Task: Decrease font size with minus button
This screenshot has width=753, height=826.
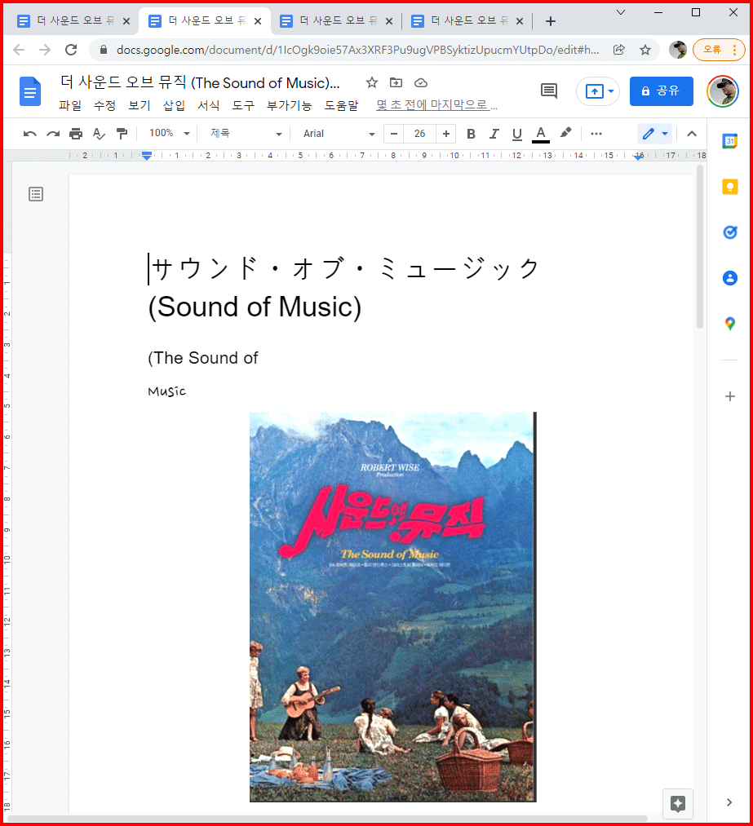Action: point(393,134)
